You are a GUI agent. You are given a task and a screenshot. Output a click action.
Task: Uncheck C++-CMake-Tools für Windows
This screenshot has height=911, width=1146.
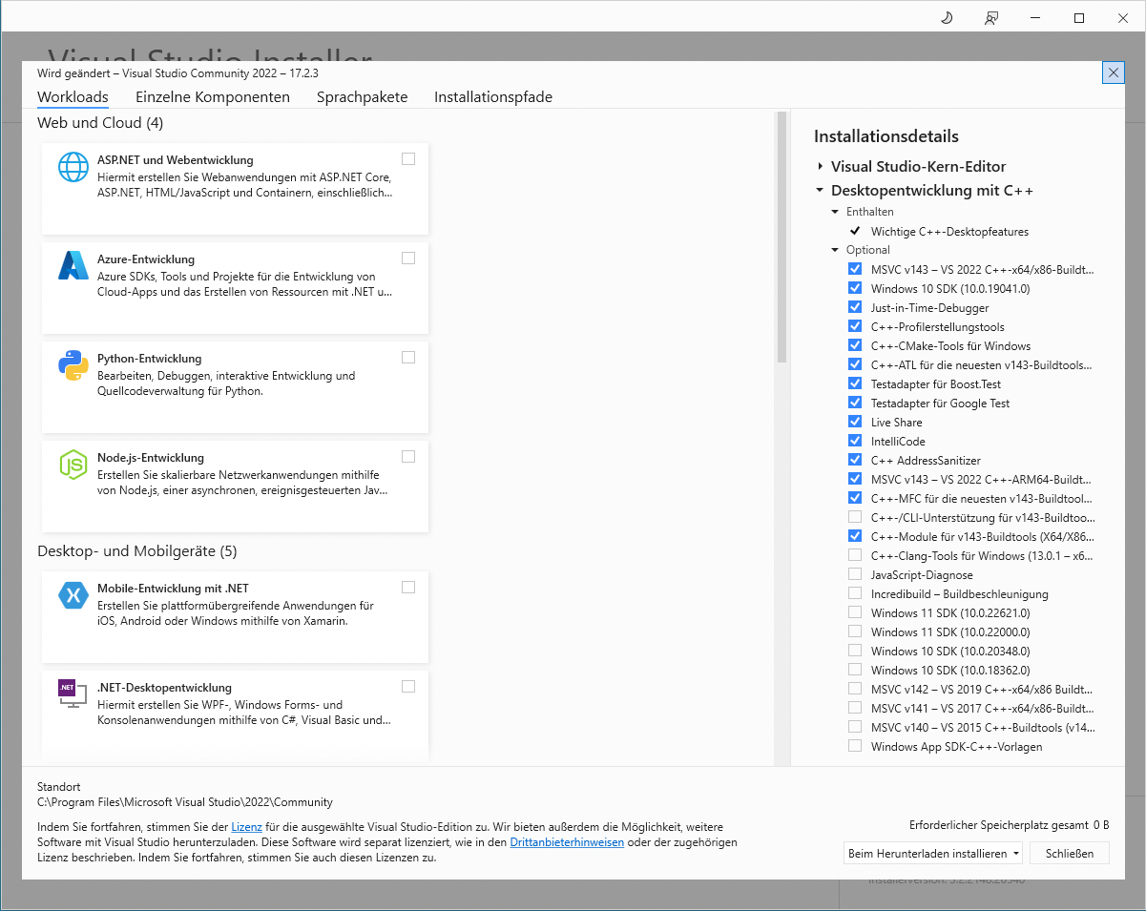pos(855,345)
